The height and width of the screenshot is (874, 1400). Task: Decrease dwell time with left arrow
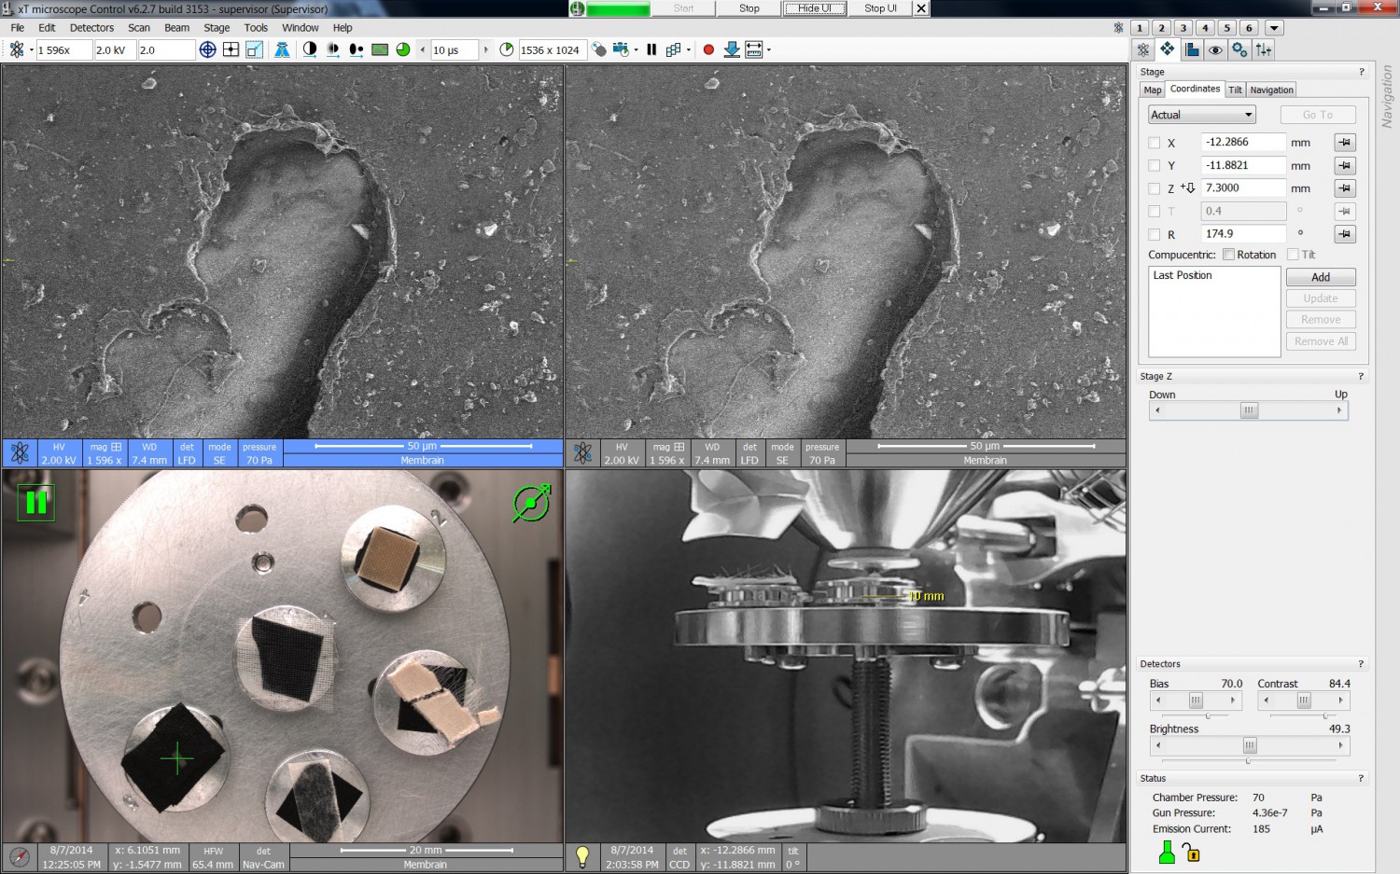(x=423, y=50)
